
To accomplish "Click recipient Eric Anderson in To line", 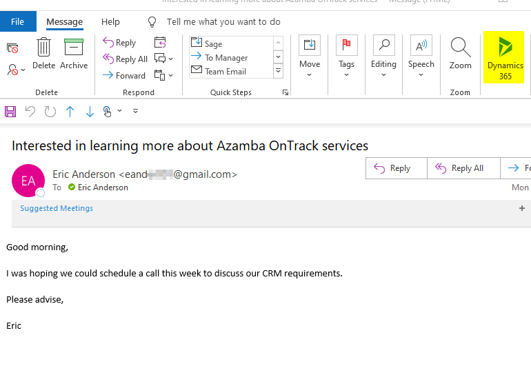I will click(103, 187).
